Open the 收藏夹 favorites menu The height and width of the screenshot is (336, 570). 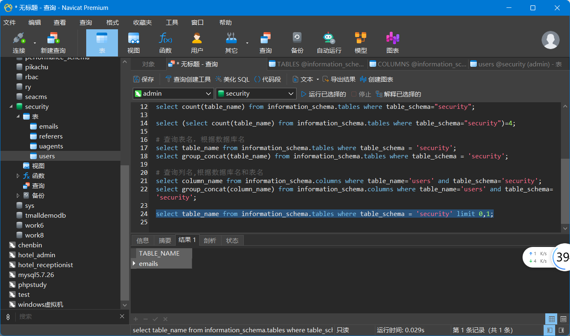pyautogui.click(x=142, y=23)
